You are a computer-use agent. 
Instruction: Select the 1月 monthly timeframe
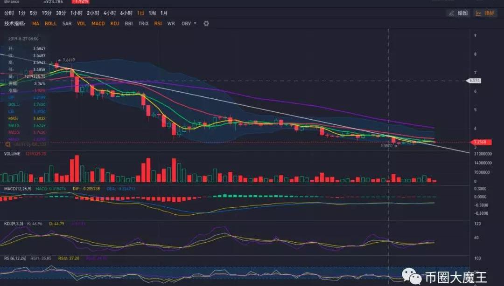pos(164,13)
